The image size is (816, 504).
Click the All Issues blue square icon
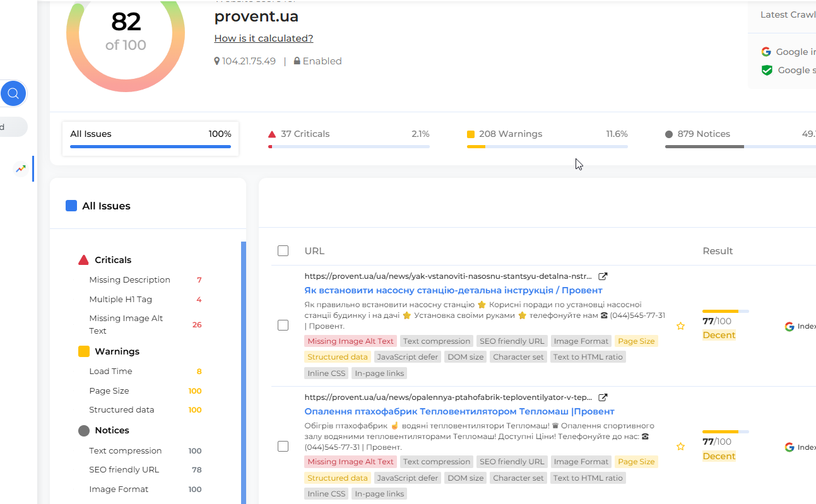coord(71,206)
